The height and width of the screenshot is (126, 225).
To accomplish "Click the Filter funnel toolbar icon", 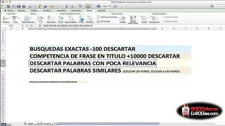I will [80, 6].
